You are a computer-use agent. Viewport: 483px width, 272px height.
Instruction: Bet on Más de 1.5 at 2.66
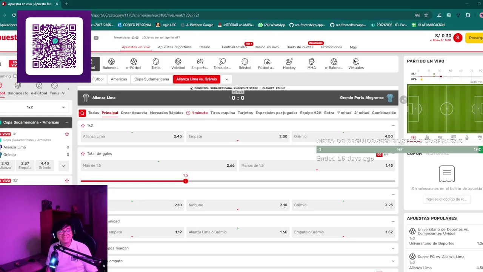pos(159,165)
